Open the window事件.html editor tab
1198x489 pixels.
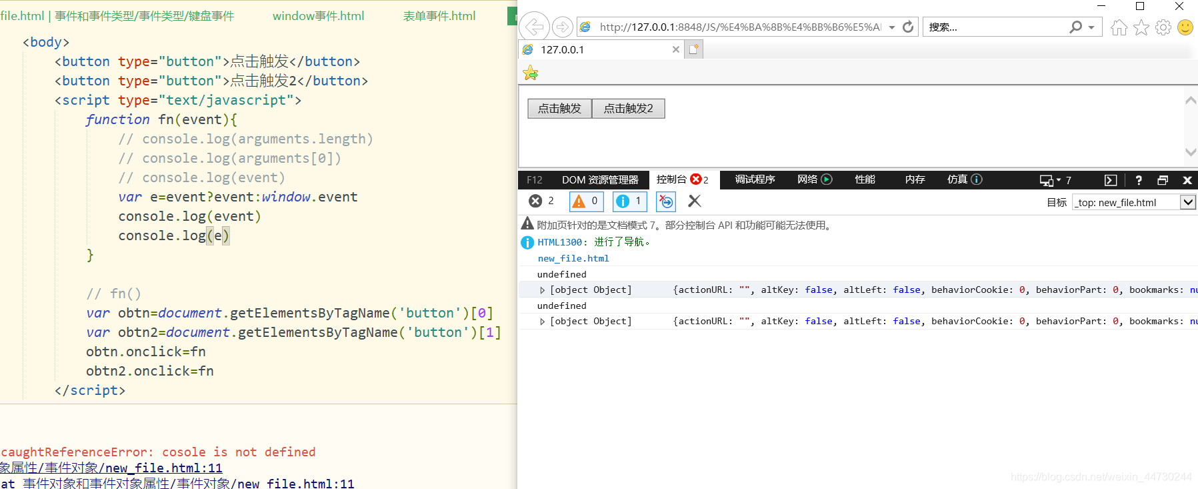pos(319,16)
